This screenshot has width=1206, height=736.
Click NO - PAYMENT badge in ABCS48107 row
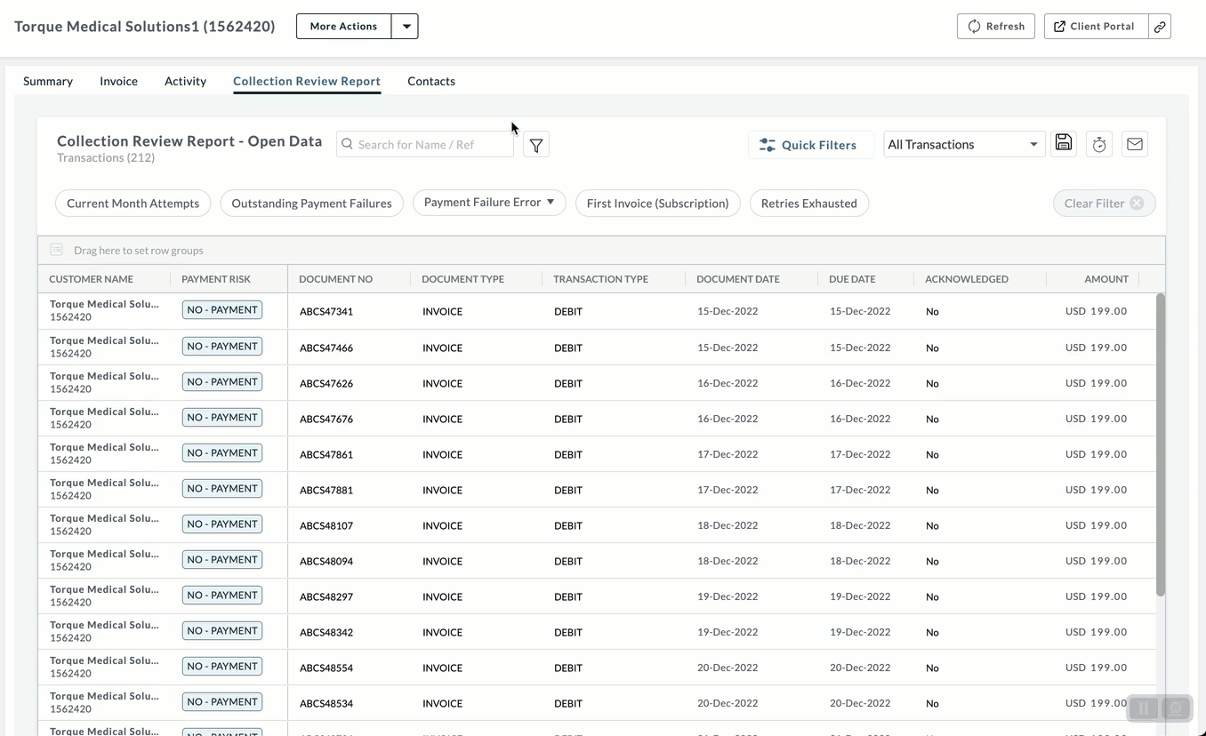[222, 524]
